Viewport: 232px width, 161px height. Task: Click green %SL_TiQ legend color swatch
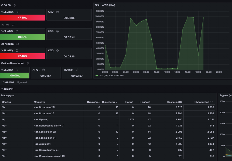pos(97,76)
